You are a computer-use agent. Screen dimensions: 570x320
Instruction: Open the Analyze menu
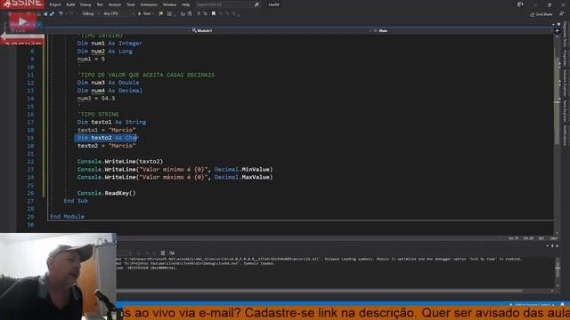point(115,4)
